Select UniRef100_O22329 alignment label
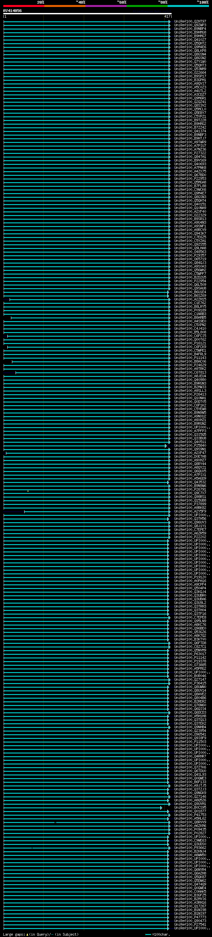 190,215
